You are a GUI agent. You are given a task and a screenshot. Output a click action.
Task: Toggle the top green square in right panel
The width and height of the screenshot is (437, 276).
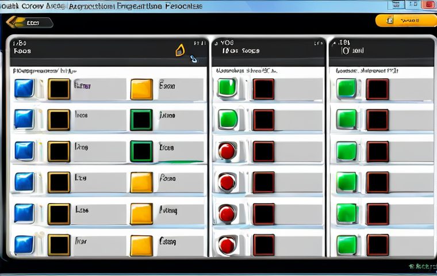[x=346, y=89]
